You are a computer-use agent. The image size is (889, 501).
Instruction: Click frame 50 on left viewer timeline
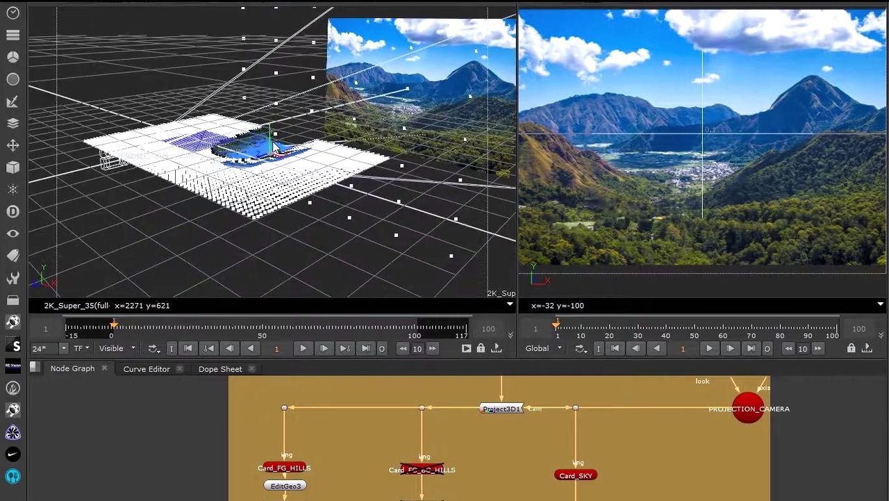coord(262,328)
